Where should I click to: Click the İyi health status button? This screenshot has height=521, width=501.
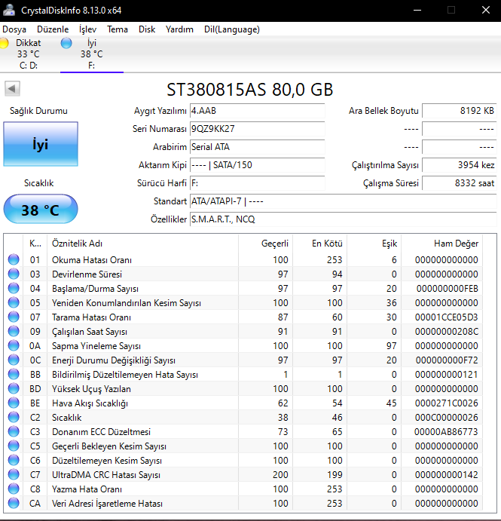(x=40, y=144)
